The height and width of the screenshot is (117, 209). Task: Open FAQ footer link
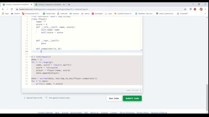tap(86, 113)
